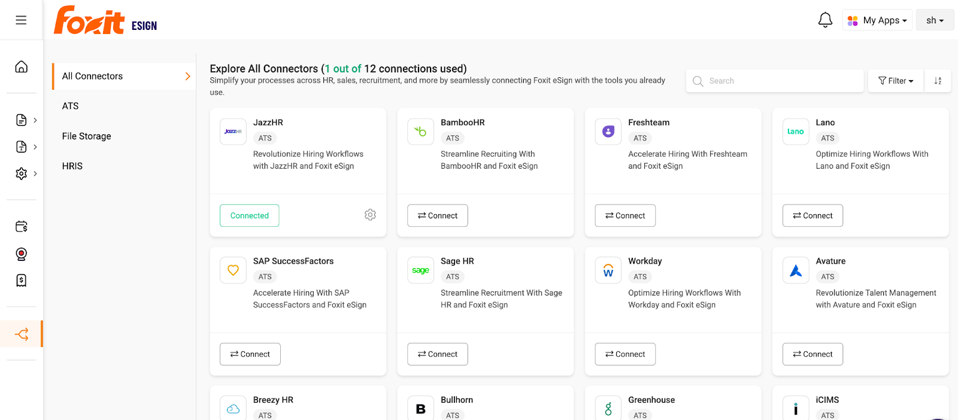Click the JazzHR card title
Image resolution: width=958 pixels, height=420 pixels.
pos(268,123)
